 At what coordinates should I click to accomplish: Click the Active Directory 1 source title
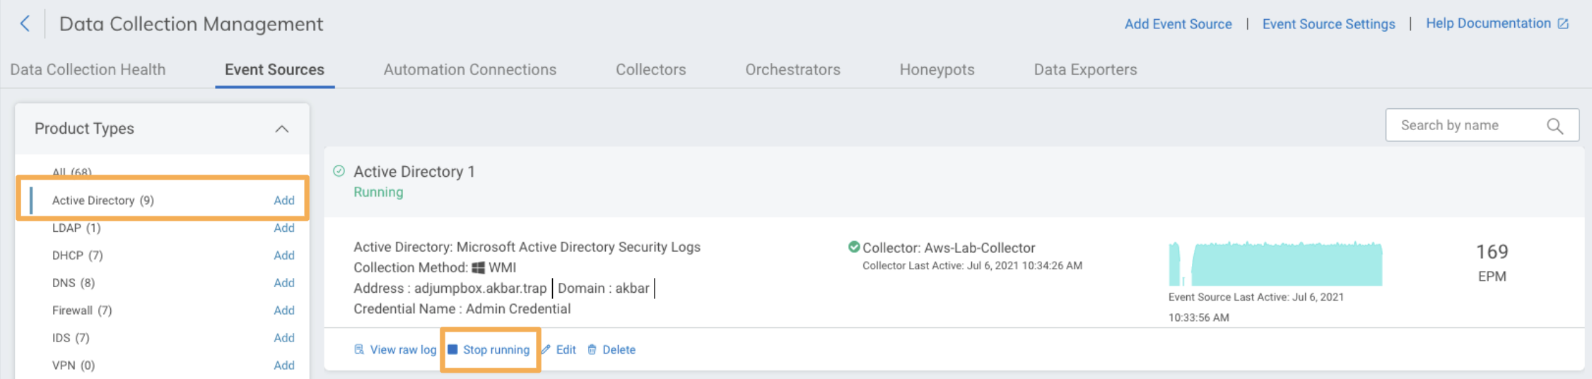point(414,172)
